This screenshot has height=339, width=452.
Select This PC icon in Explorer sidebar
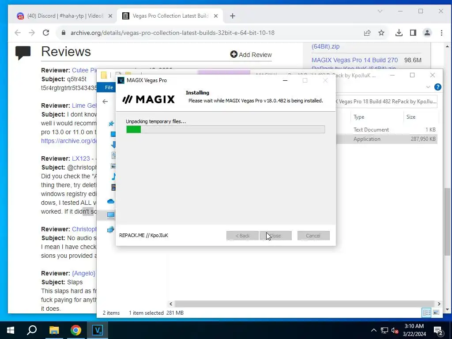(x=111, y=215)
